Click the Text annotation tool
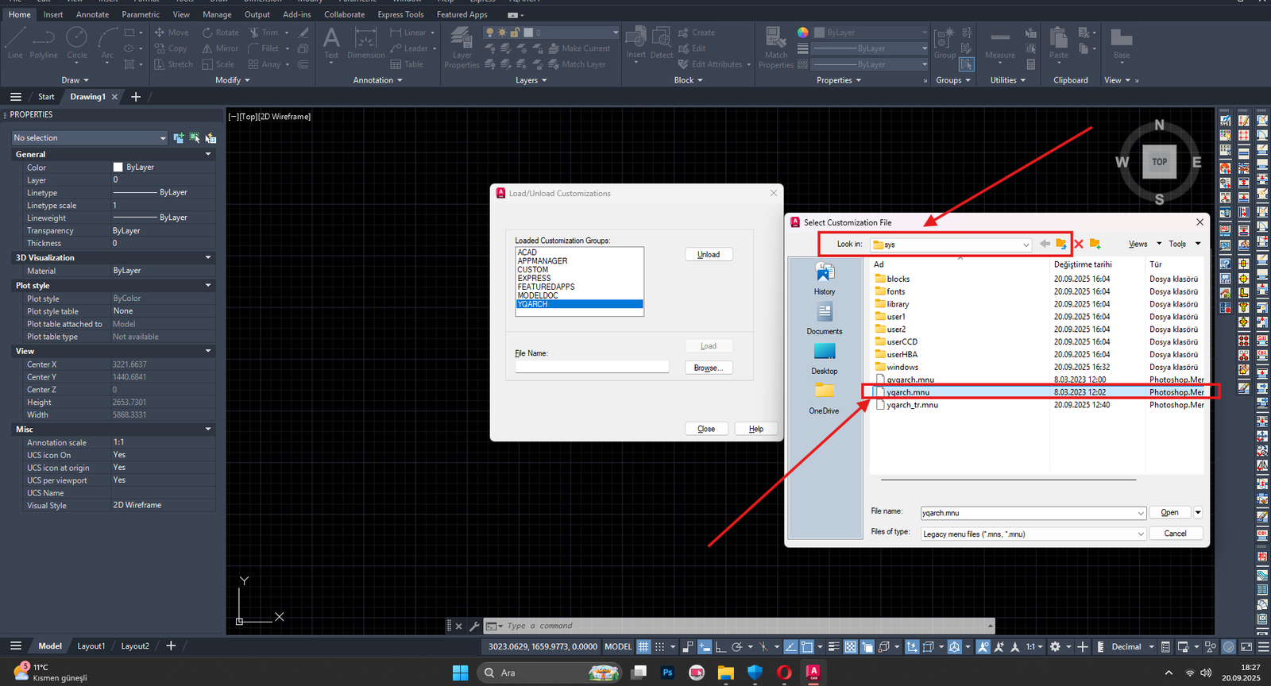This screenshot has width=1271, height=686. click(x=331, y=43)
